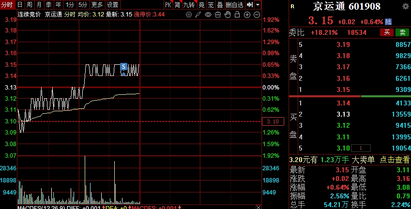Click the MACDFS(12,26,9) indicator label
This screenshot has width=411, height=209.
tap(41, 208)
